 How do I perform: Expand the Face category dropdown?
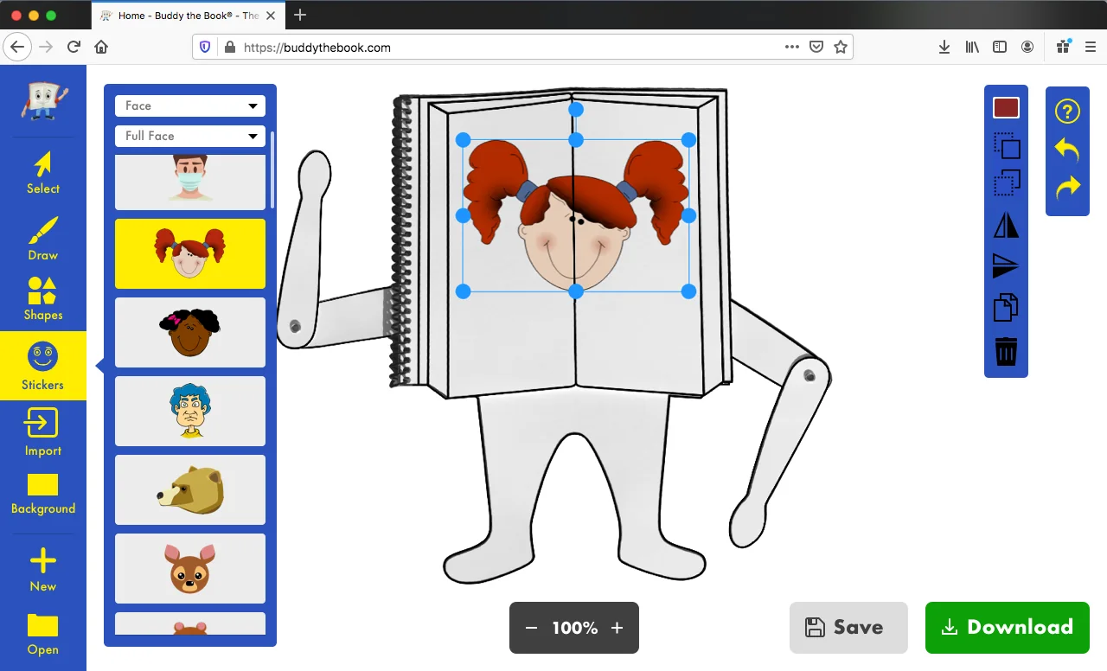pyautogui.click(x=190, y=105)
